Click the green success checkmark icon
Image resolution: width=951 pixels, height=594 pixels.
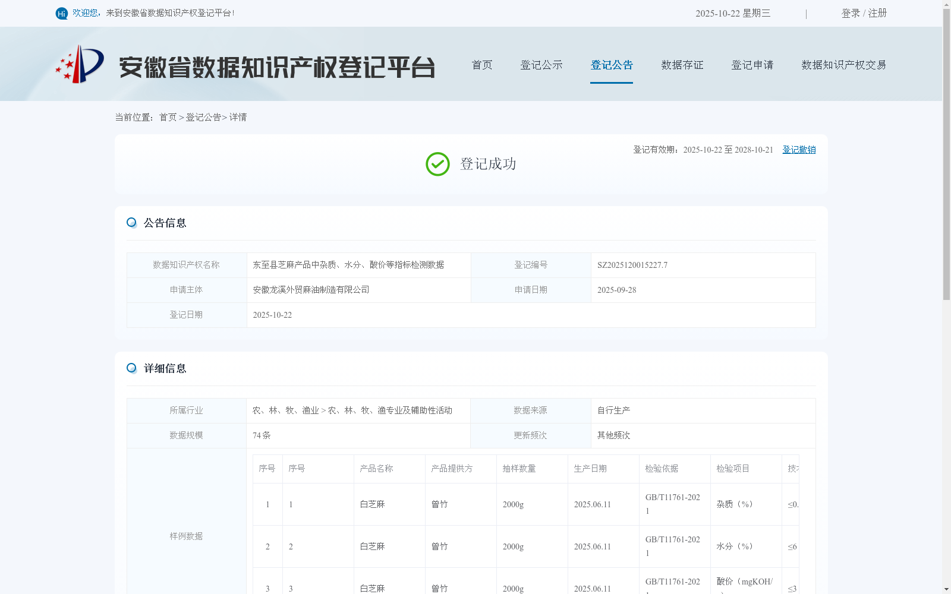pos(437,164)
